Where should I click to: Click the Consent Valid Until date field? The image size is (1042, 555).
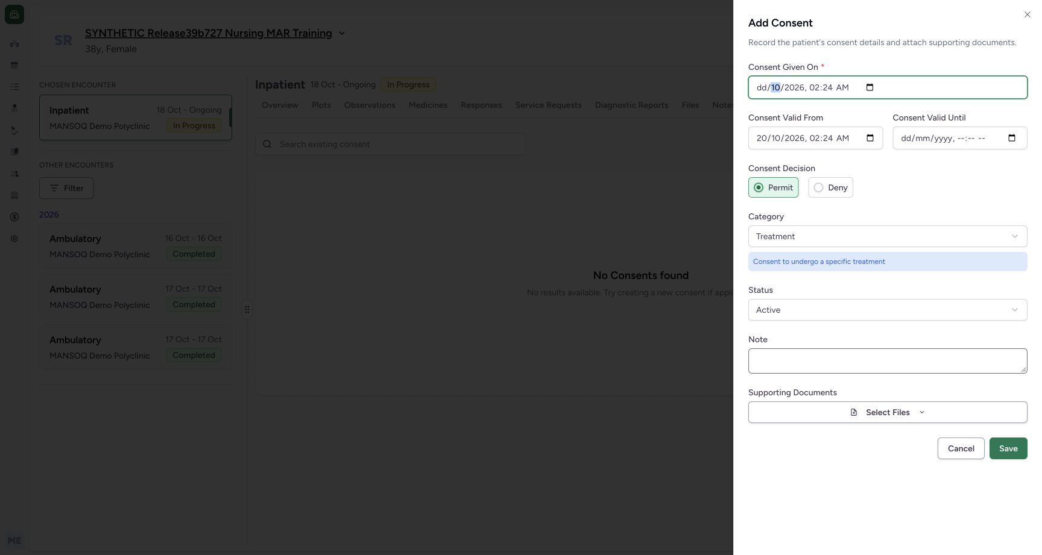click(x=959, y=138)
